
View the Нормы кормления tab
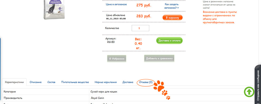coord(106,82)
